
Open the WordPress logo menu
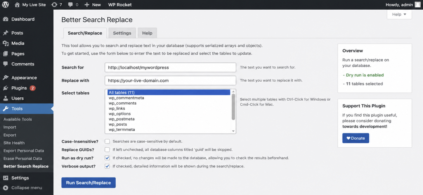(x=5, y=5)
